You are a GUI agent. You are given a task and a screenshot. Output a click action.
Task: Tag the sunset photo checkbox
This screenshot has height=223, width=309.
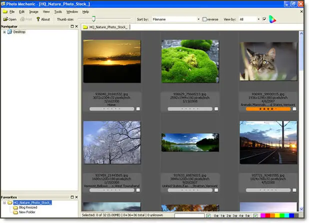coord(138,109)
